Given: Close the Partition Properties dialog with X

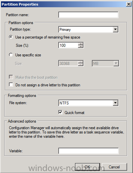Looking at the screenshot, I should point(128,4).
